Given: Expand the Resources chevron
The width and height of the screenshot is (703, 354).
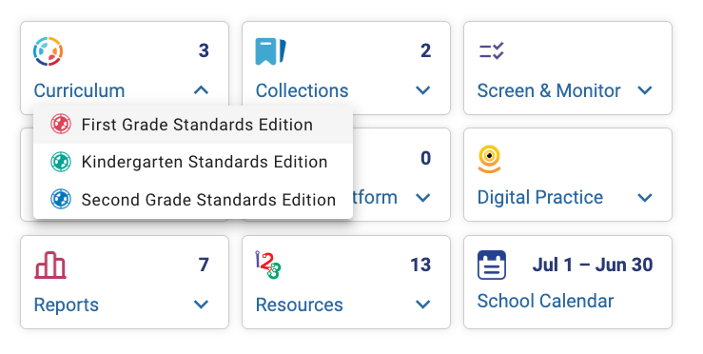Looking at the screenshot, I should [422, 305].
